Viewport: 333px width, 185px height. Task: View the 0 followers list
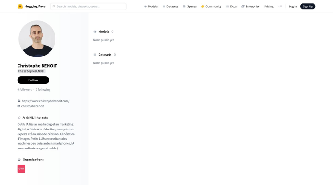tap(25, 90)
